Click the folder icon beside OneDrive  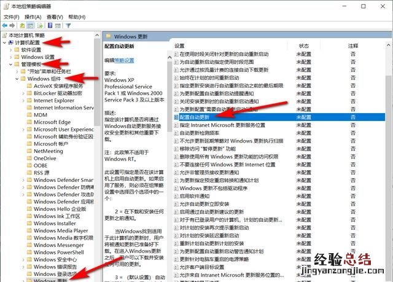pyautogui.click(x=29, y=158)
